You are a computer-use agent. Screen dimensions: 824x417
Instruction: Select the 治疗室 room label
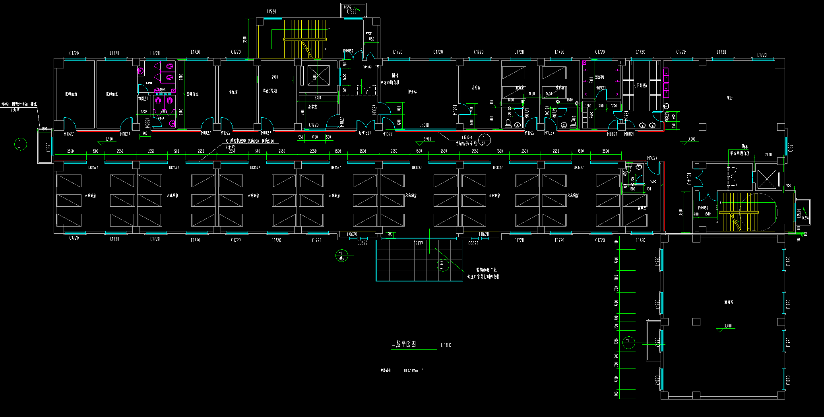(x=476, y=87)
